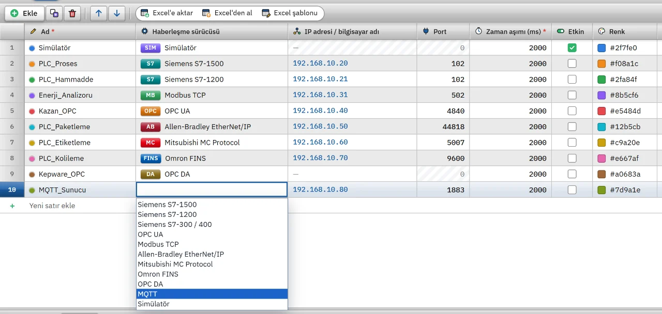The width and height of the screenshot is (662, 314).
Task: Click the S7 badge for PLC_Proses
Action: [x=150, y=64]
